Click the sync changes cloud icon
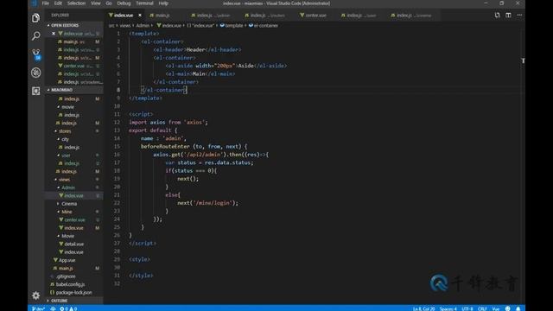 pyautogui.click(x=53, y=308)
